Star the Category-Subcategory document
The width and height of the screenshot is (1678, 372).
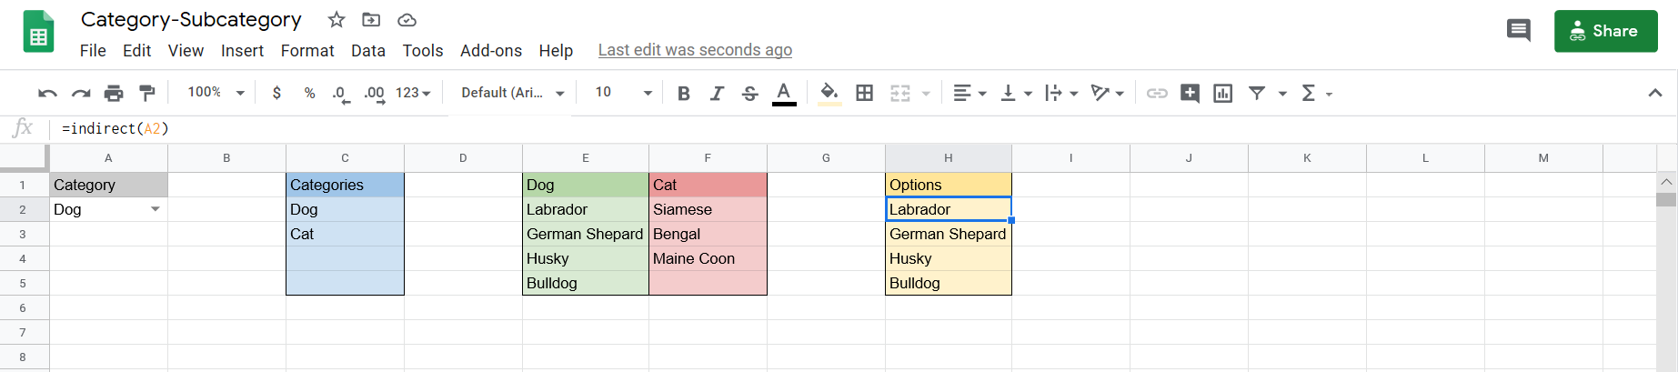coord(337,20)
